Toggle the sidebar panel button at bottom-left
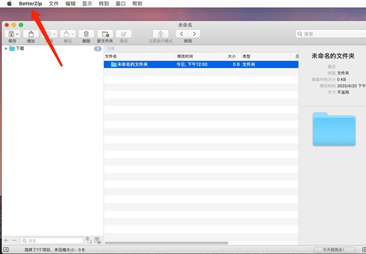366x254 pixels. pos(6,249)
